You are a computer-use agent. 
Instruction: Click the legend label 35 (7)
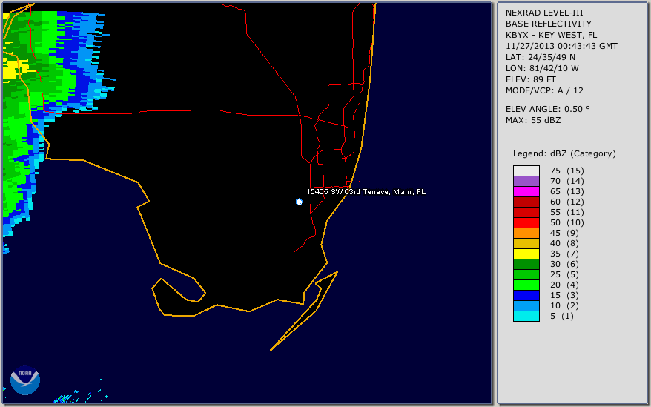coord(564,254)
